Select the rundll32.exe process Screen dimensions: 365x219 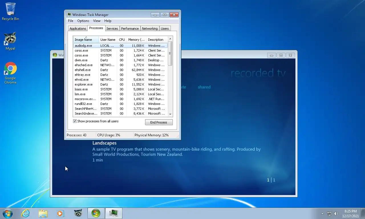point(120,104)
